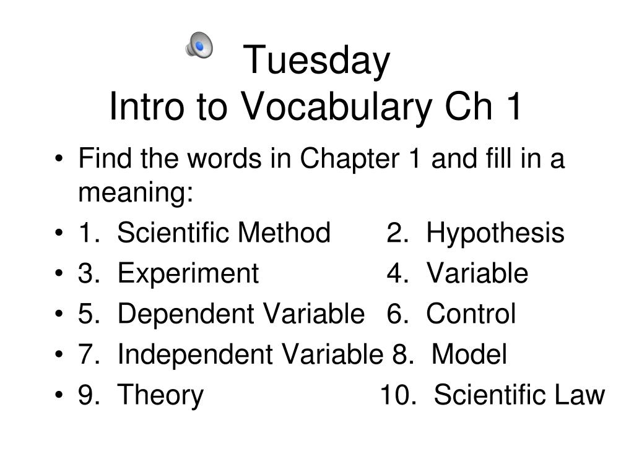The height and width of the screenshot is (475, 634).
Task: Click 'Find the words in Chapter 1' line
Action: [x=321, y=158]
